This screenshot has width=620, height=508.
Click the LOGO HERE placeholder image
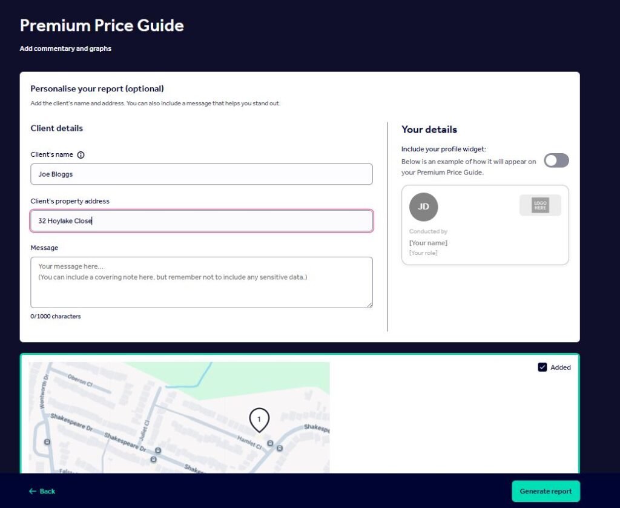(540, 205)
